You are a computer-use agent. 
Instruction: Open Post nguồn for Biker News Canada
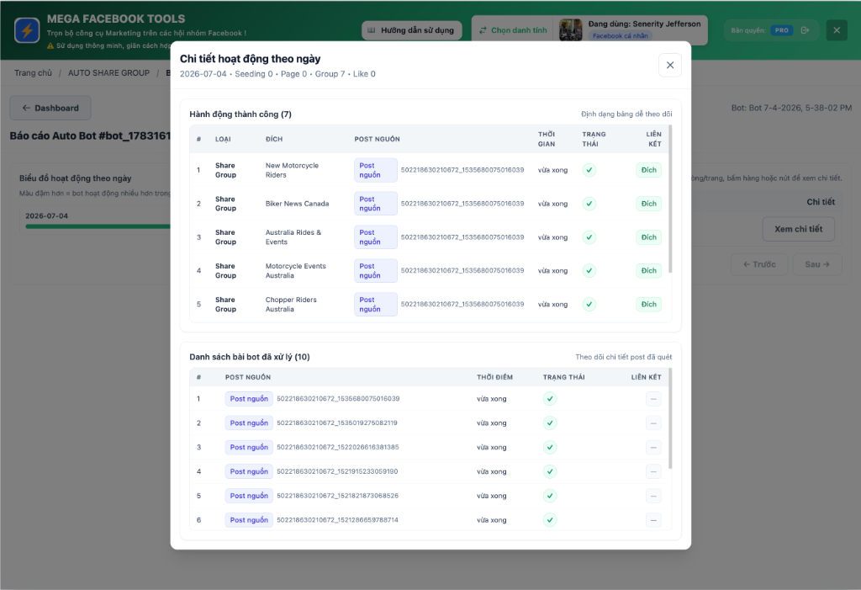point(376,204)
